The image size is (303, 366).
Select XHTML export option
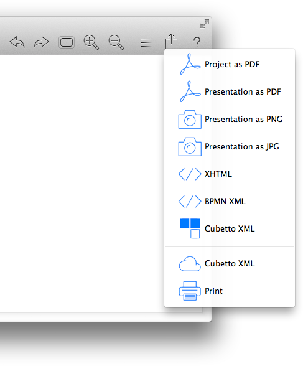click(x=230, y=174)
